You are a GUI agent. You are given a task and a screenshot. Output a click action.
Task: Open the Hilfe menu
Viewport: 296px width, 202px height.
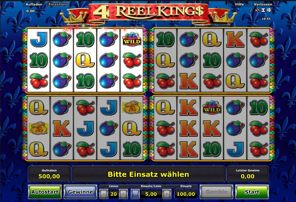pyautogui.click(x=239, y=4)
